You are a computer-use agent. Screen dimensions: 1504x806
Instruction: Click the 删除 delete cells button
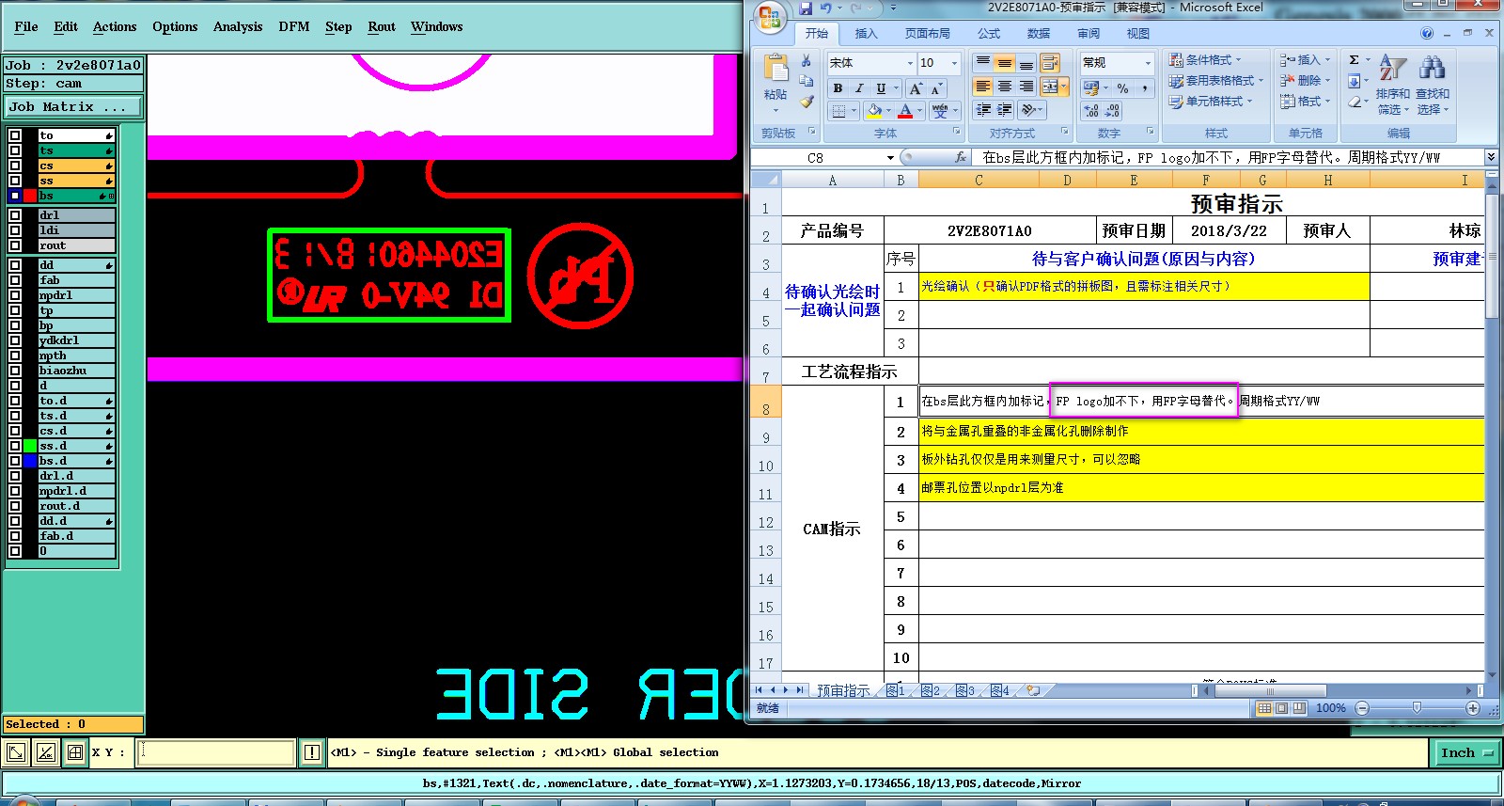(x=1304, y=80)
